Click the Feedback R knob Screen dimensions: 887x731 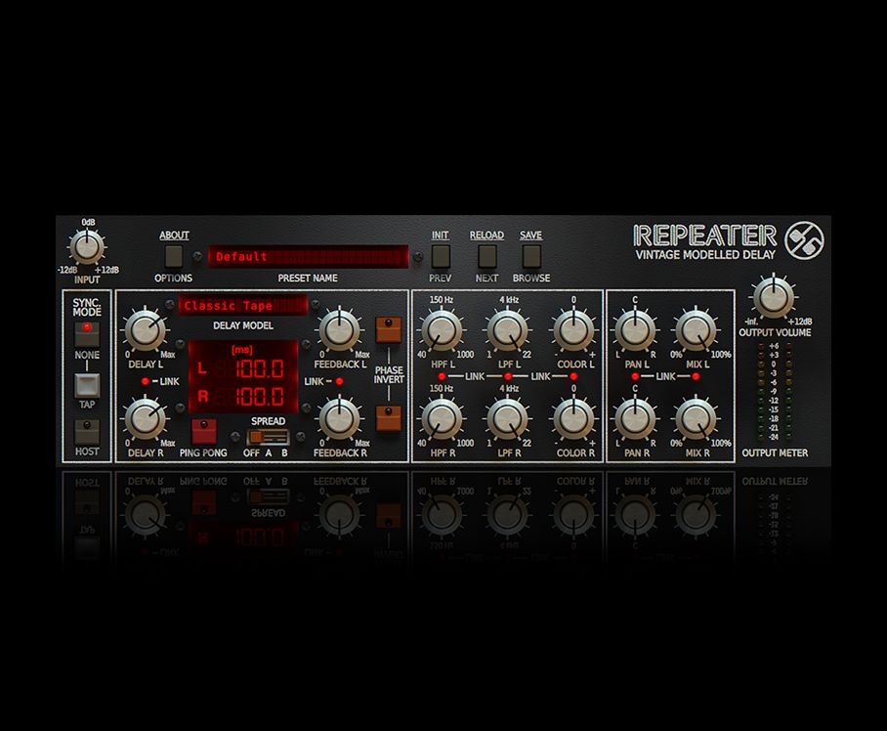coord(336,419)
